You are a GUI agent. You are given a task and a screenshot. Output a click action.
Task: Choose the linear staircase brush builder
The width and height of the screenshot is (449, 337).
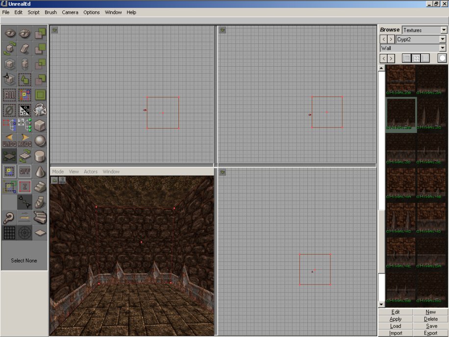pos(40,187)
